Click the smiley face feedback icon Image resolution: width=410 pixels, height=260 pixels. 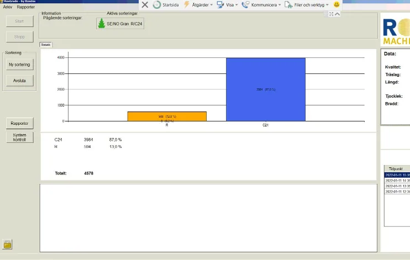337,4
